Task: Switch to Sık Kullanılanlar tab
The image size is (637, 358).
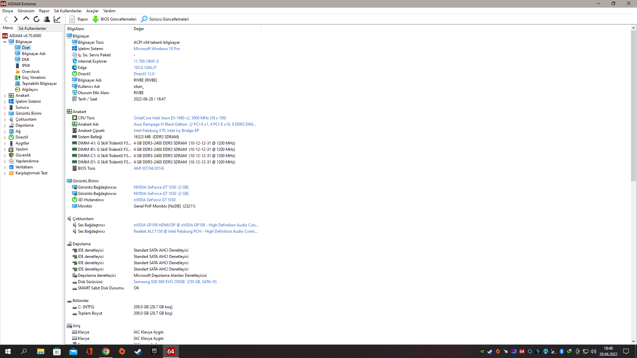Action: 32,29
